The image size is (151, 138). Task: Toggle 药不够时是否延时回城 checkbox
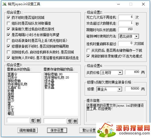pyautogui.click(x=8, y=18)
